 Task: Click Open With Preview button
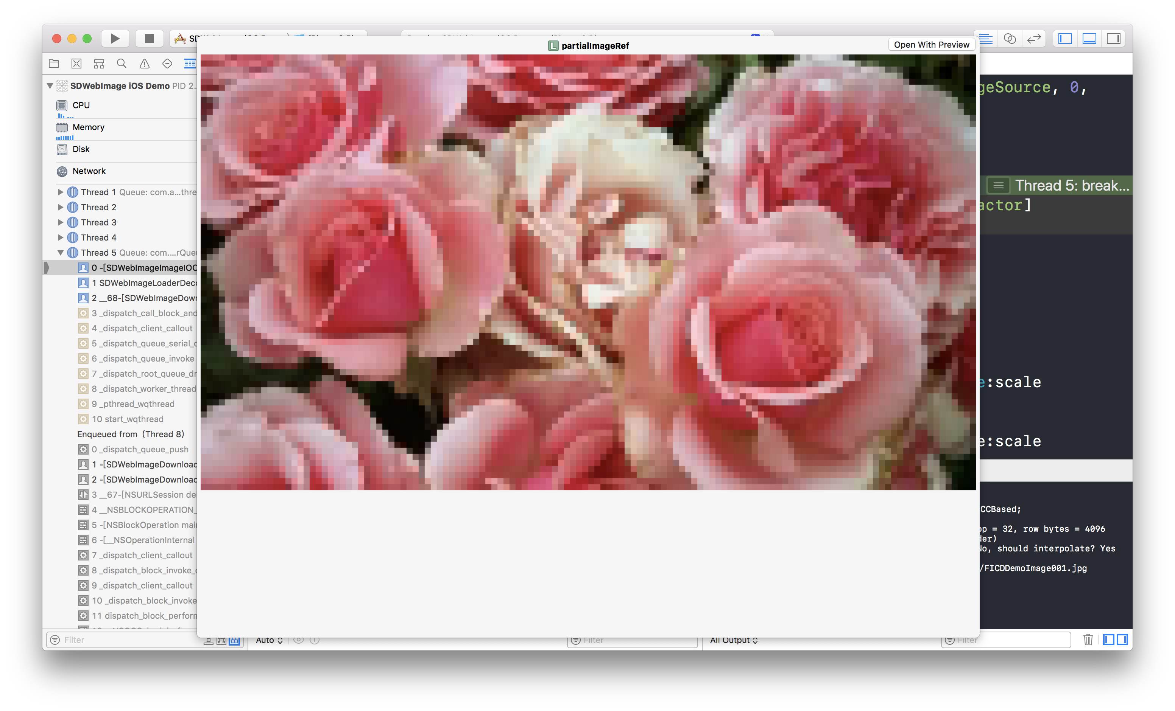click(931, 45)
